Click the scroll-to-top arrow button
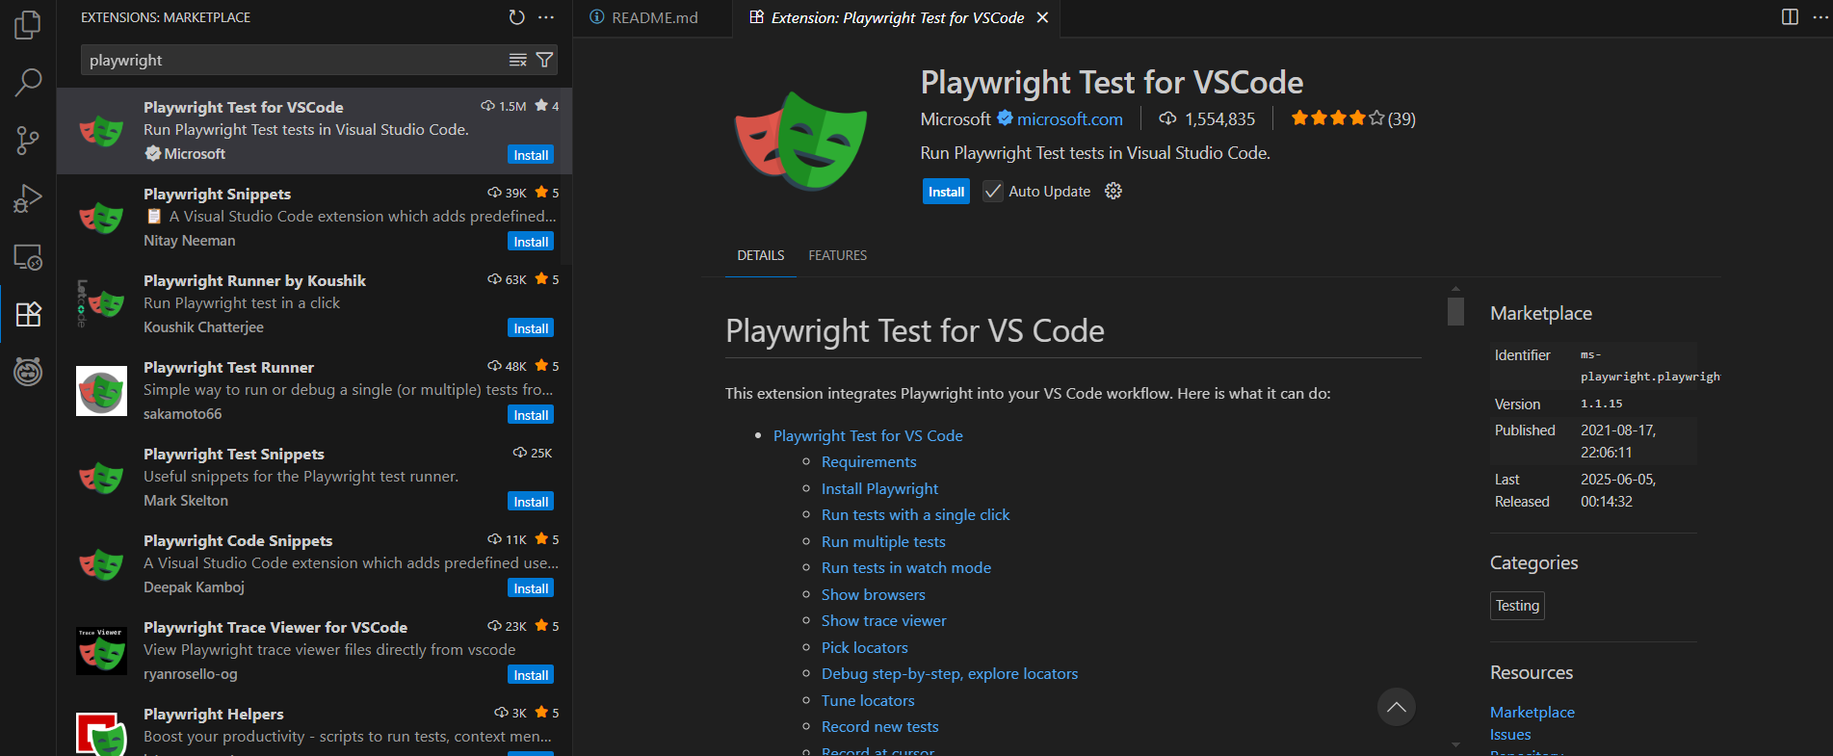1833x756 pixels. coord(1397,707)
